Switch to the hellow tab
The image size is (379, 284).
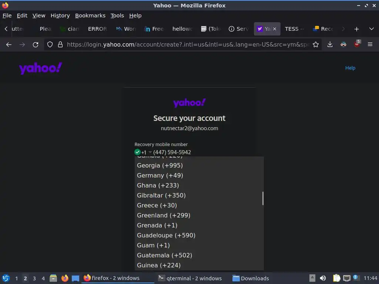(x=182, y=29)
